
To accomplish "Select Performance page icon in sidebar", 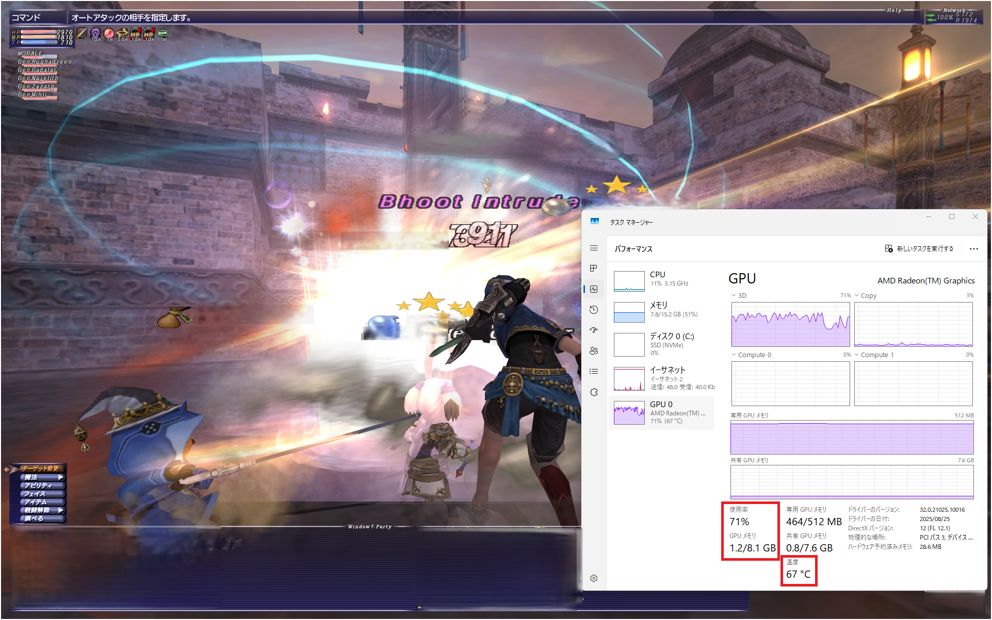I will 594,289.
